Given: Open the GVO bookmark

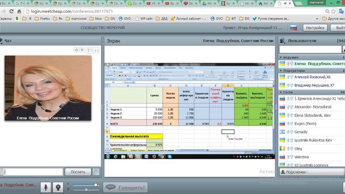Looking at the screenshot, I should point(125,19).
